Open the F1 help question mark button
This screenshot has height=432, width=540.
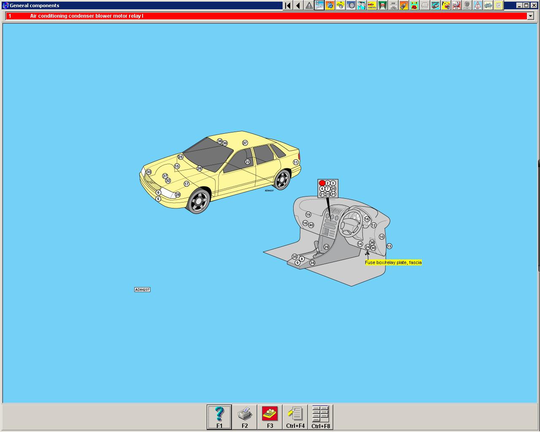[219, 417]
